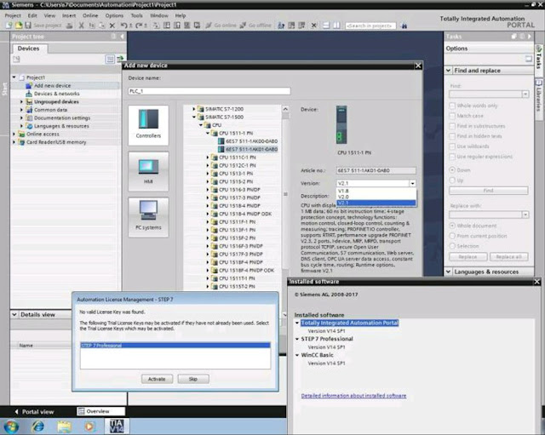Viewport: 545px width, 435px height.
Task: Click the Redo arrow icon
Action: (139, 26)
